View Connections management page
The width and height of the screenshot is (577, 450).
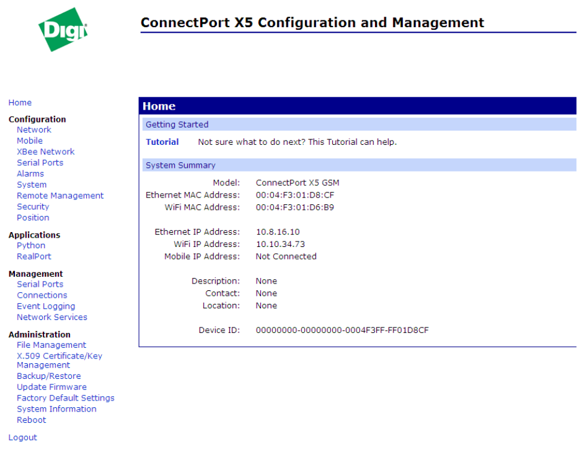[42, 296]
